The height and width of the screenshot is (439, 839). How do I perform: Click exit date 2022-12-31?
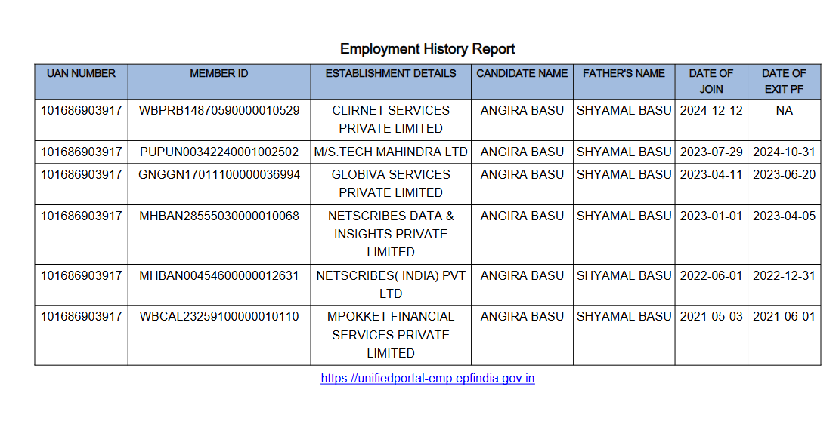tap(784, 276)
